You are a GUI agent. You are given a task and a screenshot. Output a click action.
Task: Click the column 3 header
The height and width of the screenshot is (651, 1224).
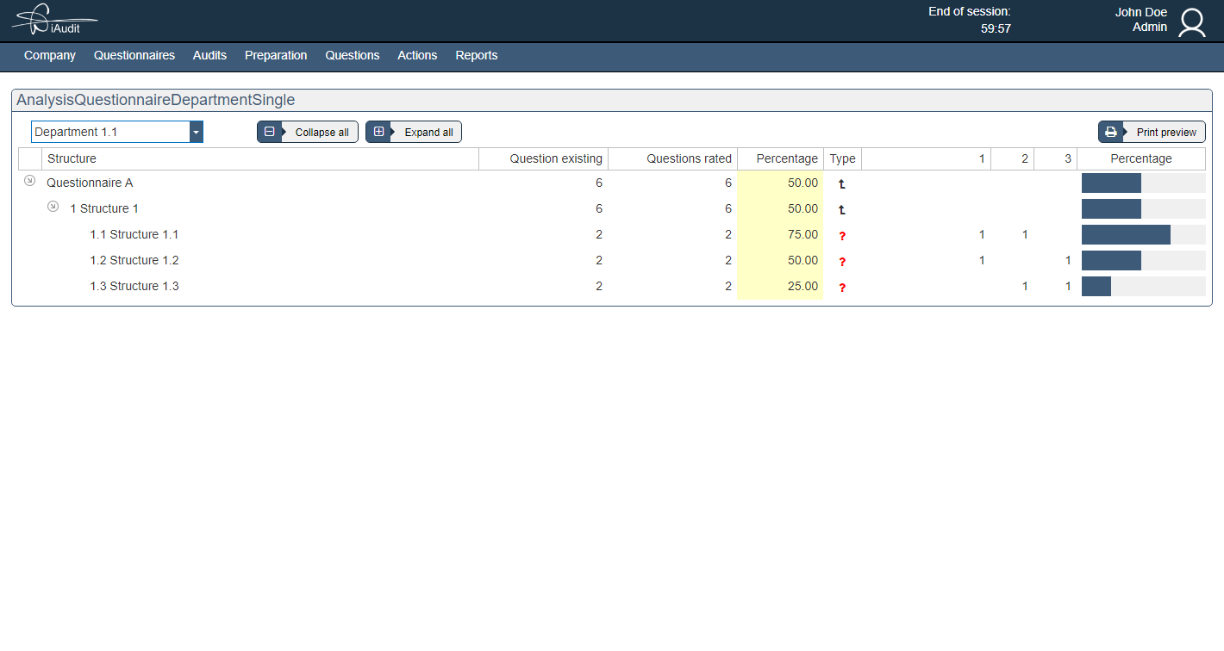coord(1056,158)
